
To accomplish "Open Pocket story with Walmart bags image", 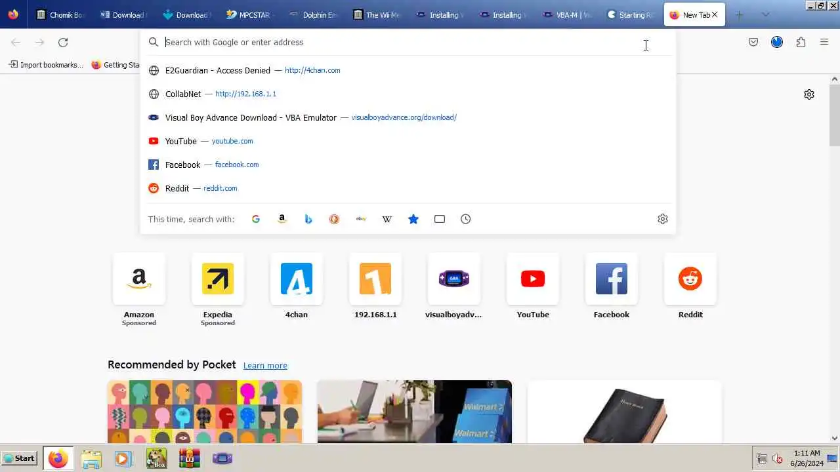I will coord(414,412).
